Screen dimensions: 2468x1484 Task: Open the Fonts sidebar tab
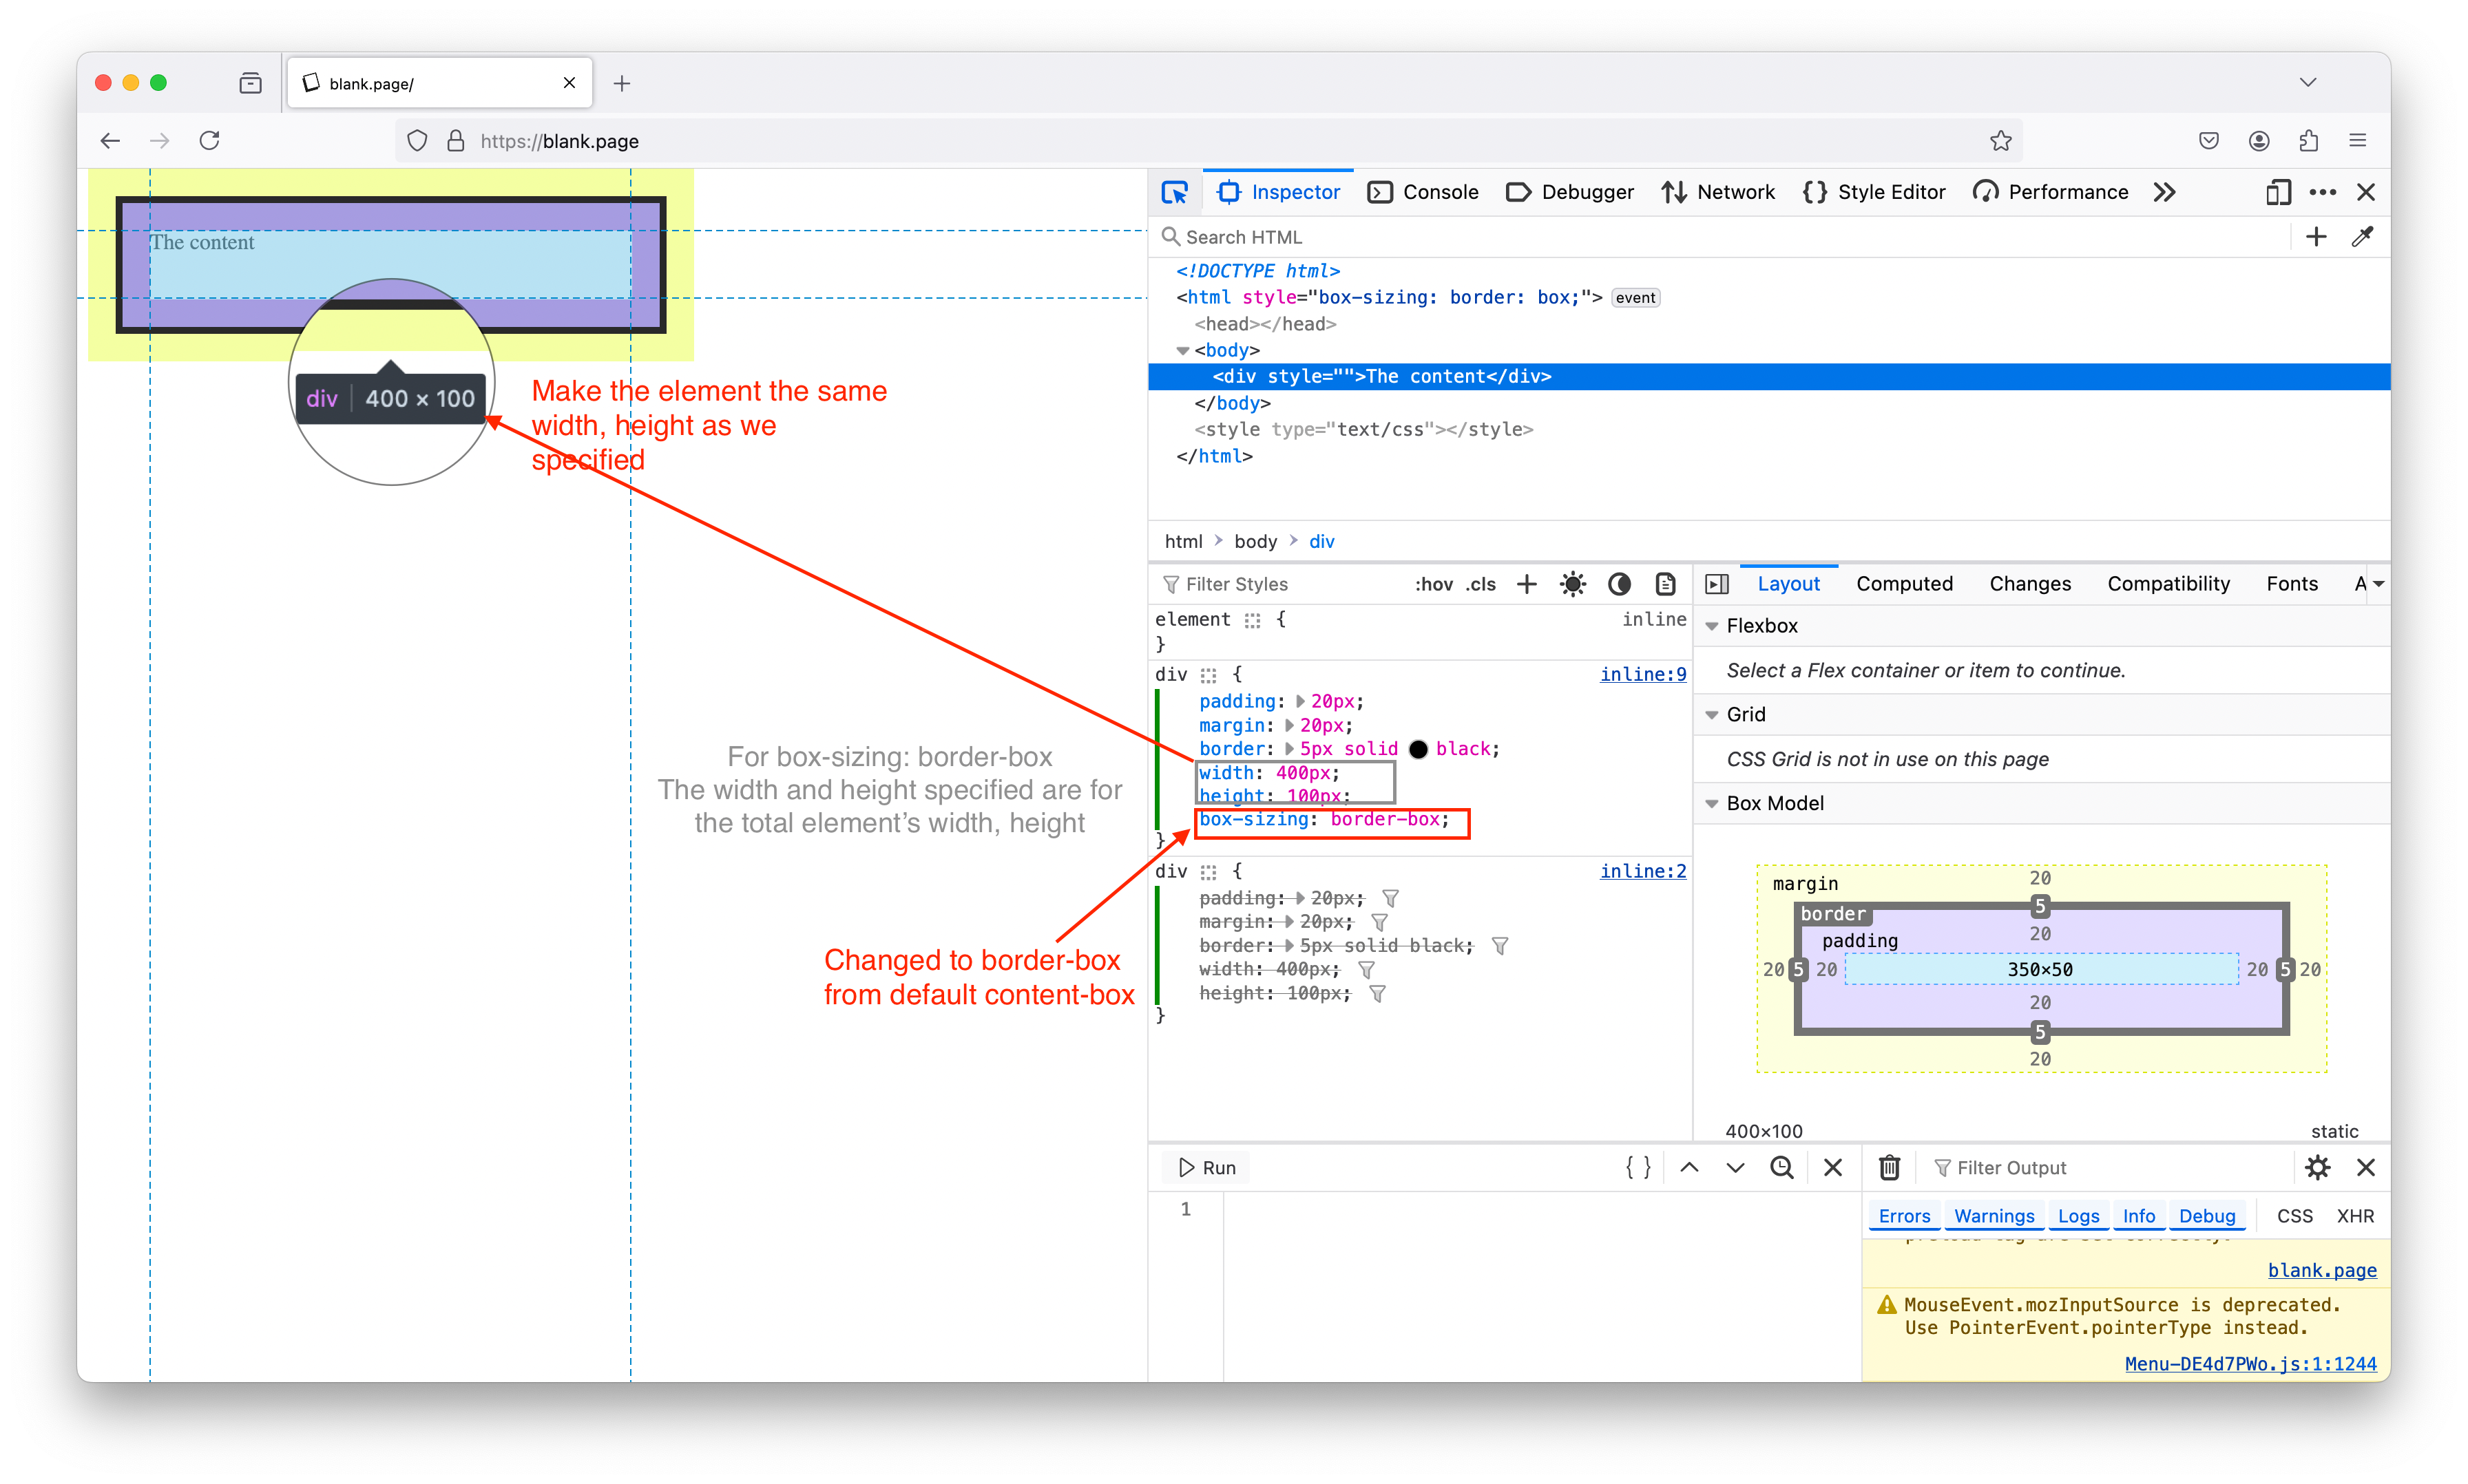click(2292, 584)
